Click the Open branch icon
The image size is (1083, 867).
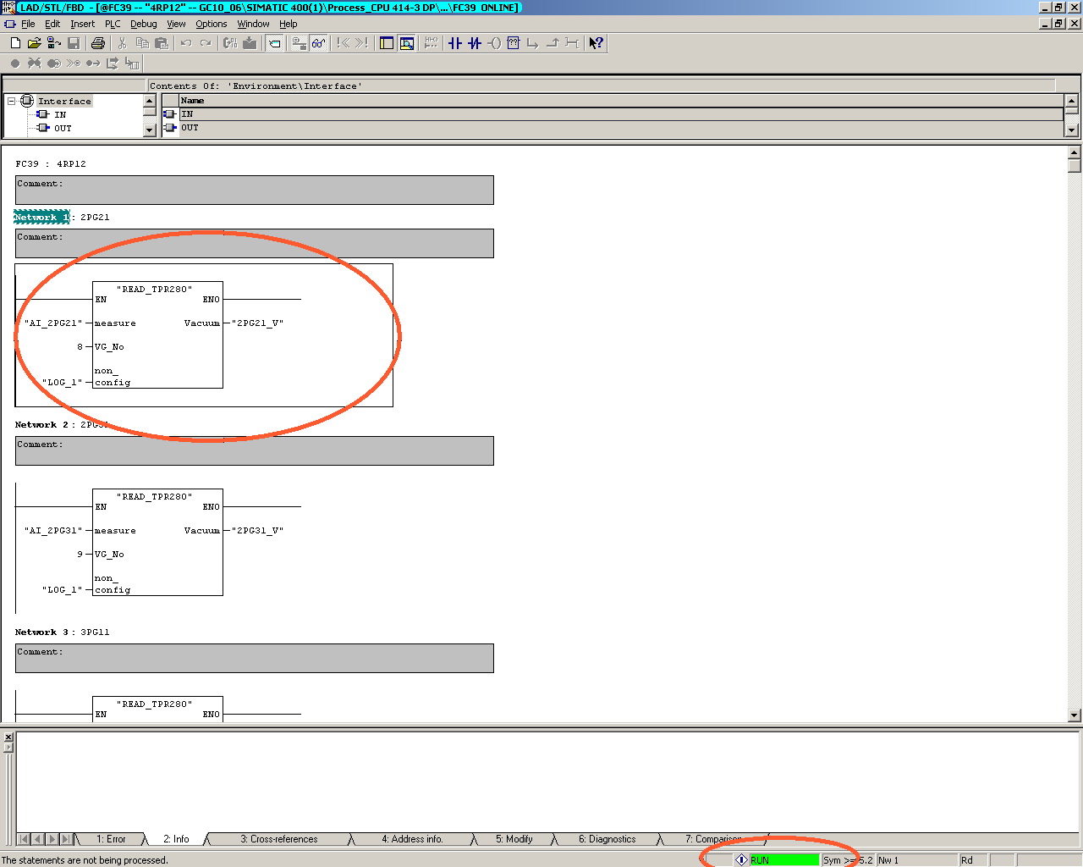click(533, 43)
